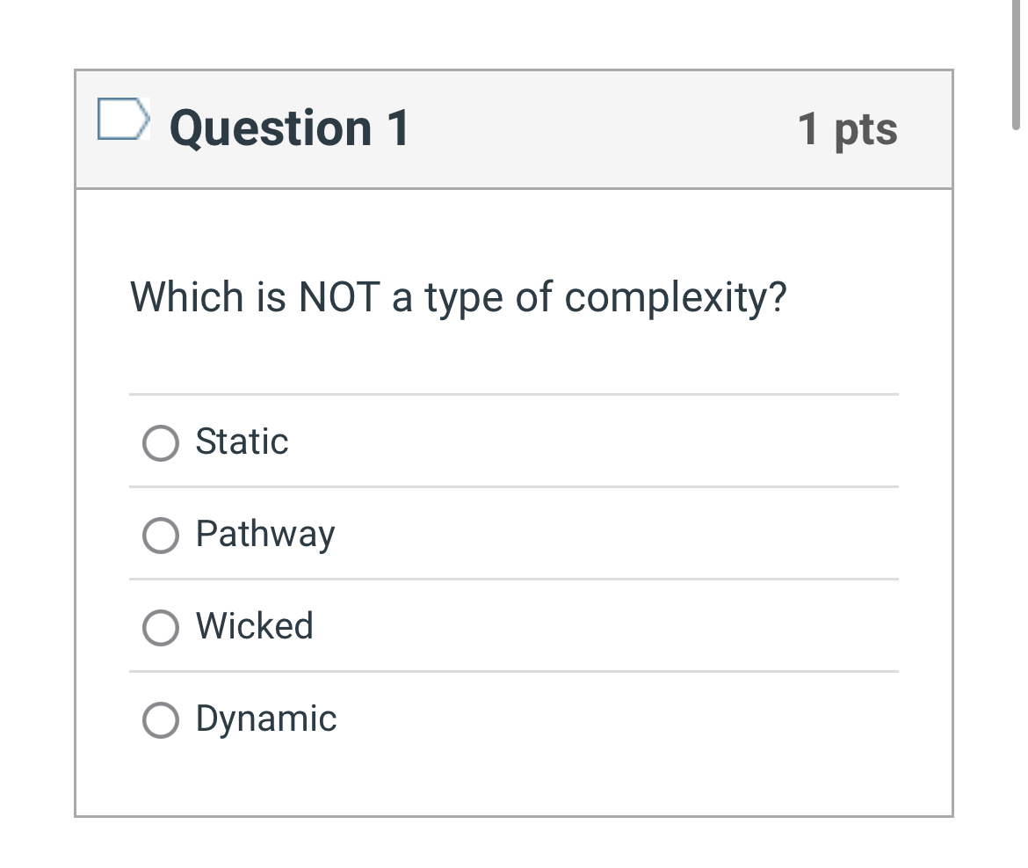Select the Pathway radio button
Viewport: 1028px width, 868px height.
point(160,536)
